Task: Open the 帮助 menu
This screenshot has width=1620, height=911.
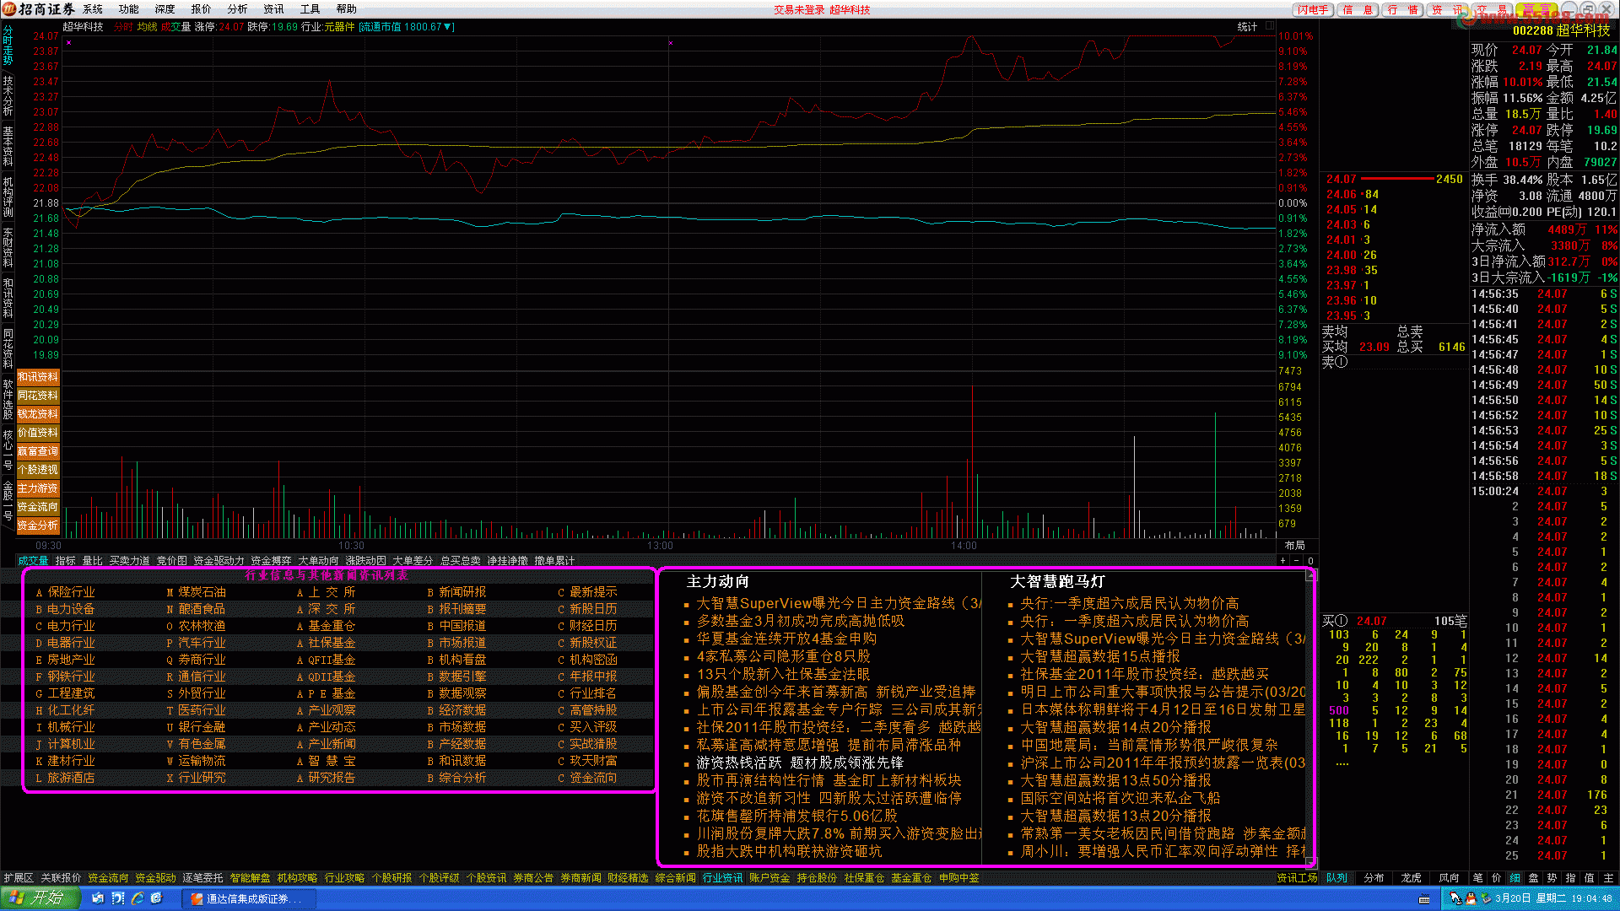Action: tap(347, 8)
